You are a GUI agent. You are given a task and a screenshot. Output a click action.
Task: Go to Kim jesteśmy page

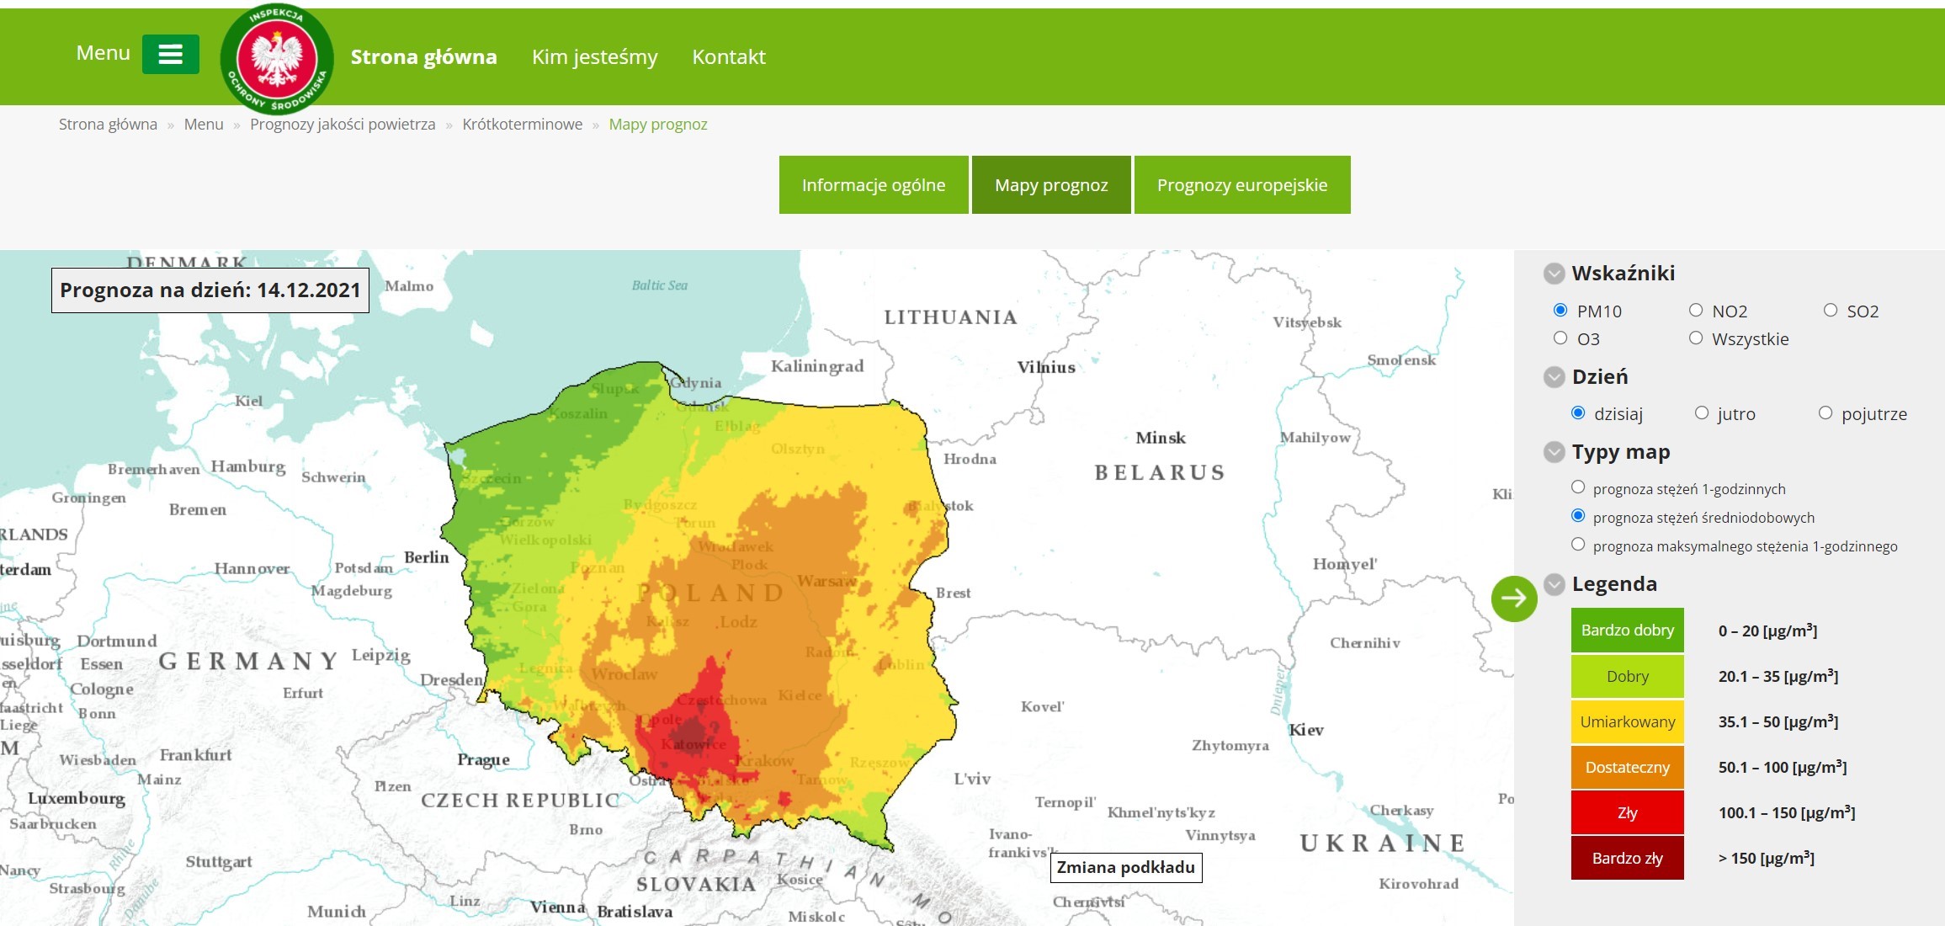tap(594, 57)
